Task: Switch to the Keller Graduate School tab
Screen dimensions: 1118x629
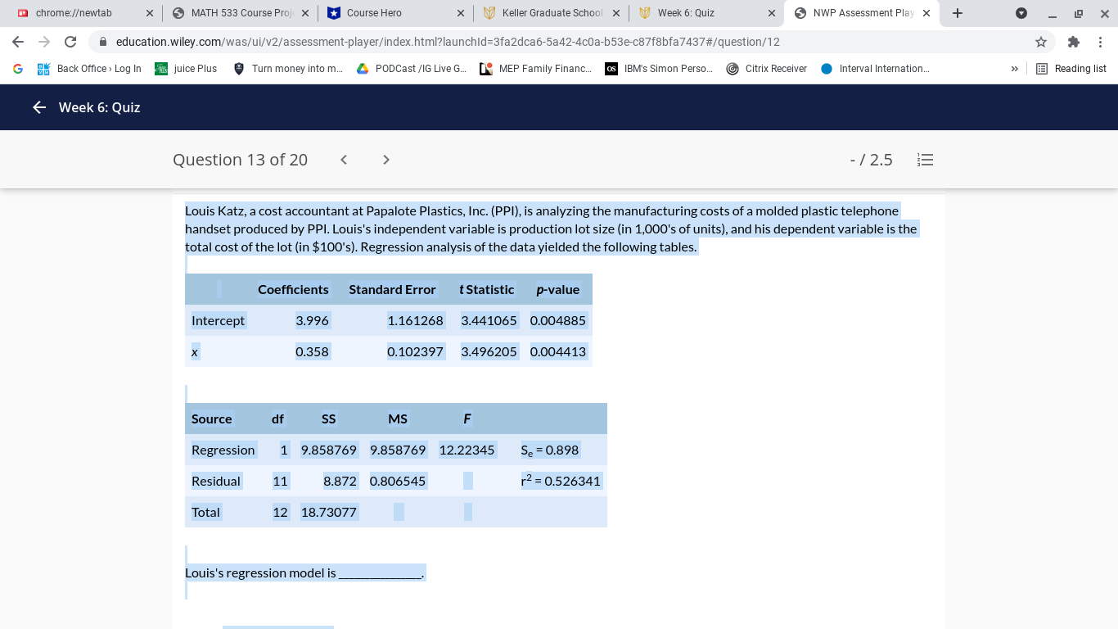Action: (548, 13)
